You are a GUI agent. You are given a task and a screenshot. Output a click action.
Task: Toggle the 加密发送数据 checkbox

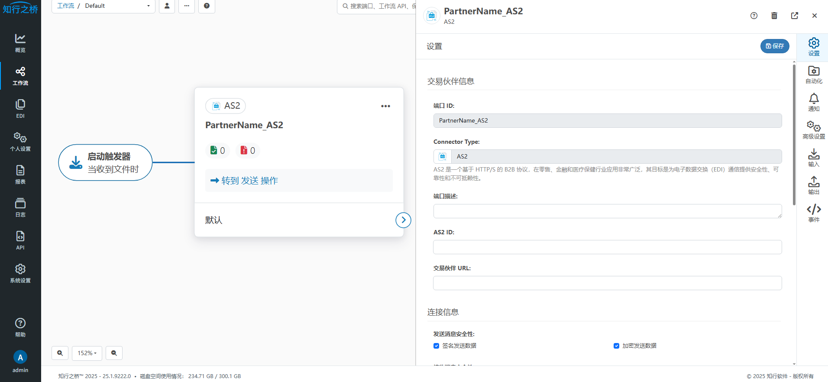(616, 346)
